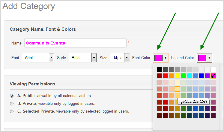Screen dimensions: 224x132
Task: Choose the vivid orange swatch
Action: pos(171,76)
